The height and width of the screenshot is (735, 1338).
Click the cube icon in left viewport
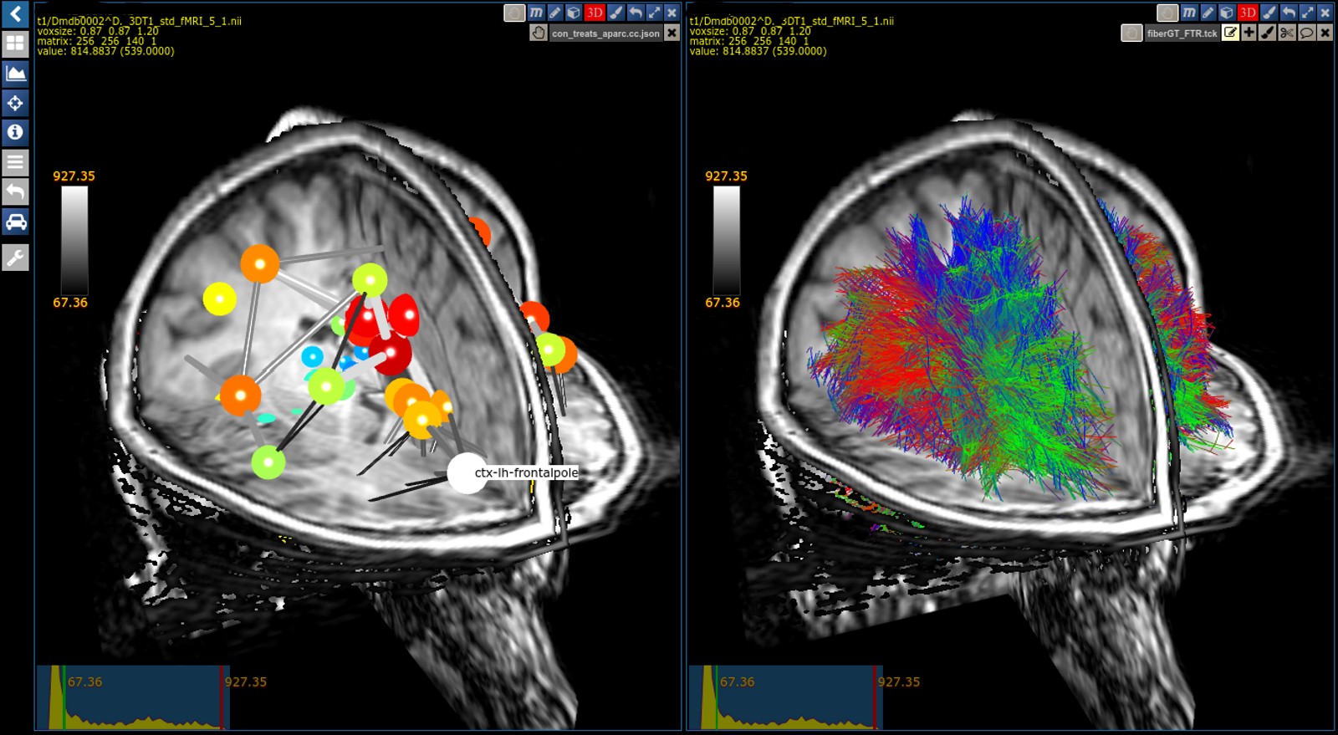(574, 13)
